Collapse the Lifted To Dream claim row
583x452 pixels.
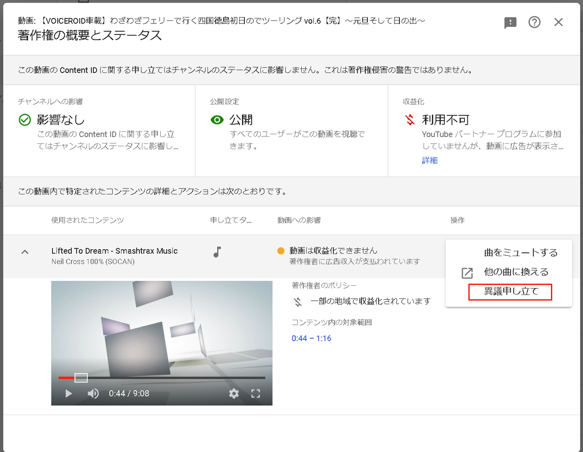coord(25,252)
